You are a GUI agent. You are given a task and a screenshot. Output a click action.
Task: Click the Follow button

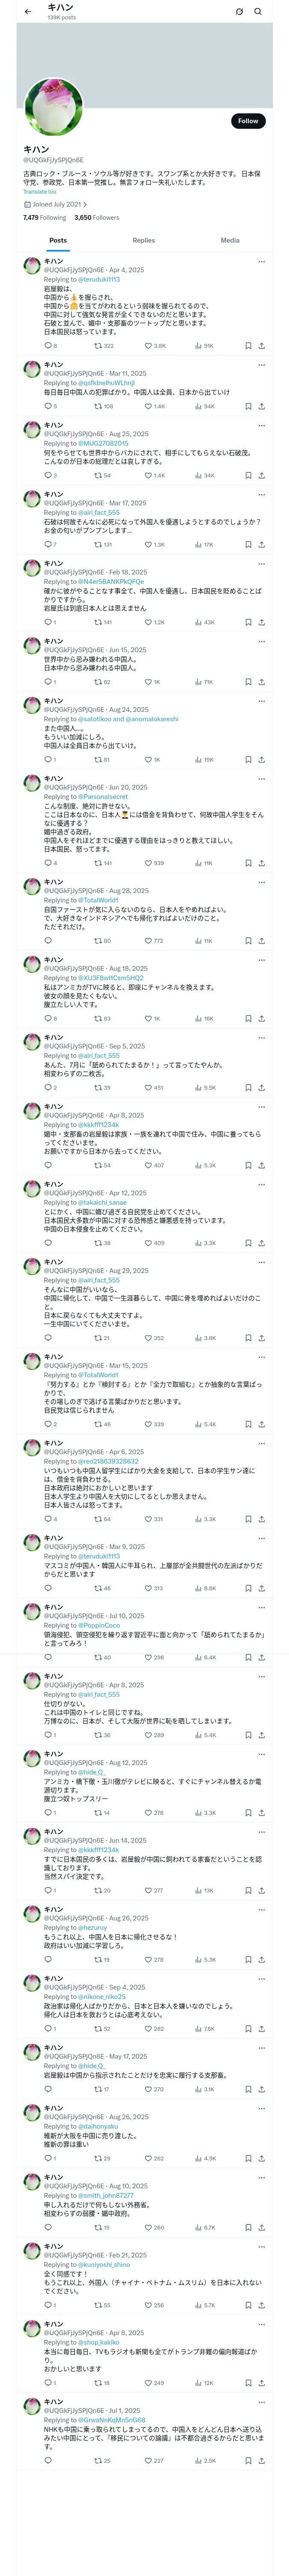247,121
